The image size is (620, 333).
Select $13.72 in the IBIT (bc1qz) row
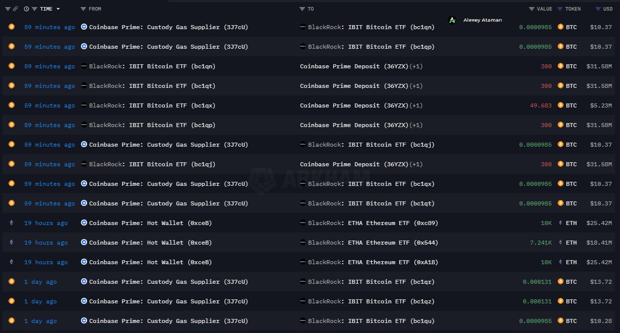coord(601,301)
